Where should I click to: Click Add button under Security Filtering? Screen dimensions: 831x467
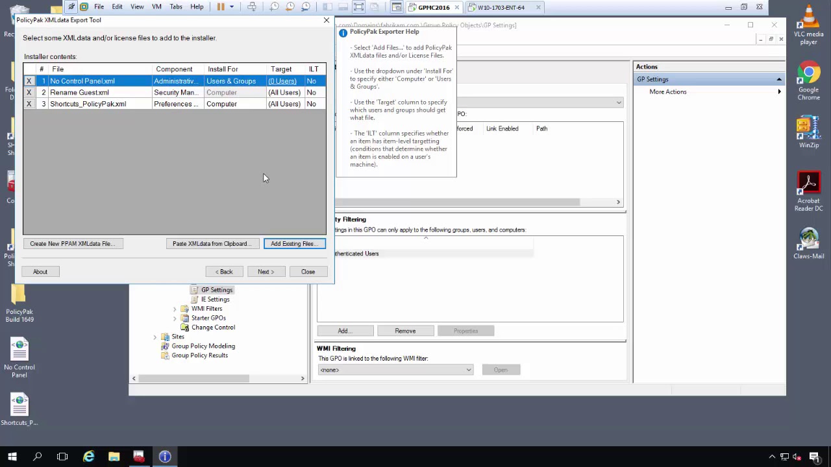(345, 331)
